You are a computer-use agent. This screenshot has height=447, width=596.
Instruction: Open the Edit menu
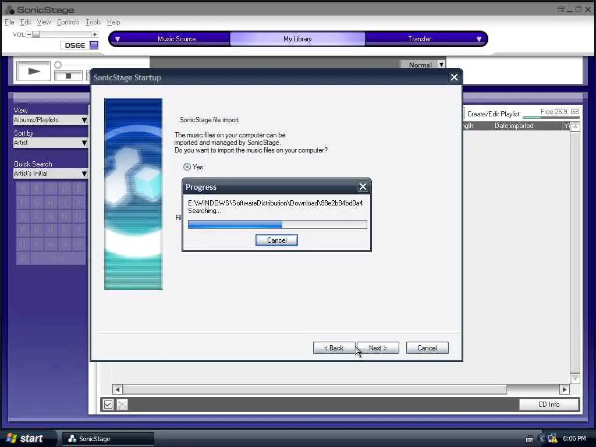(x=26, y=22)
